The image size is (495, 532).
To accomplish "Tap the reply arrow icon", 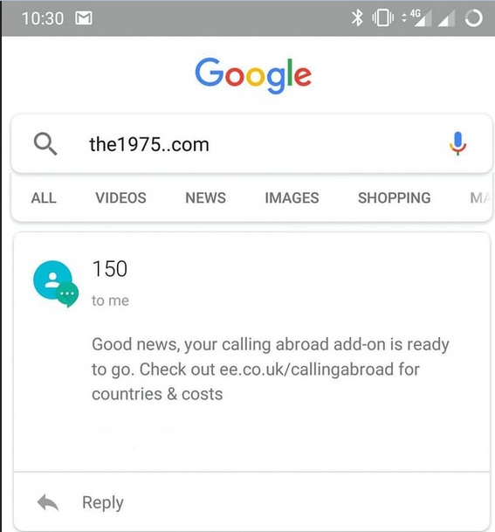I will coord(48,502).
